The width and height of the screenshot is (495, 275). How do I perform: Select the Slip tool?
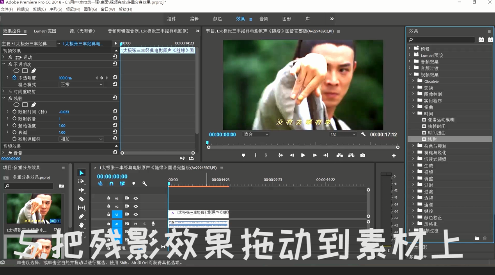(x=81, y=208)
